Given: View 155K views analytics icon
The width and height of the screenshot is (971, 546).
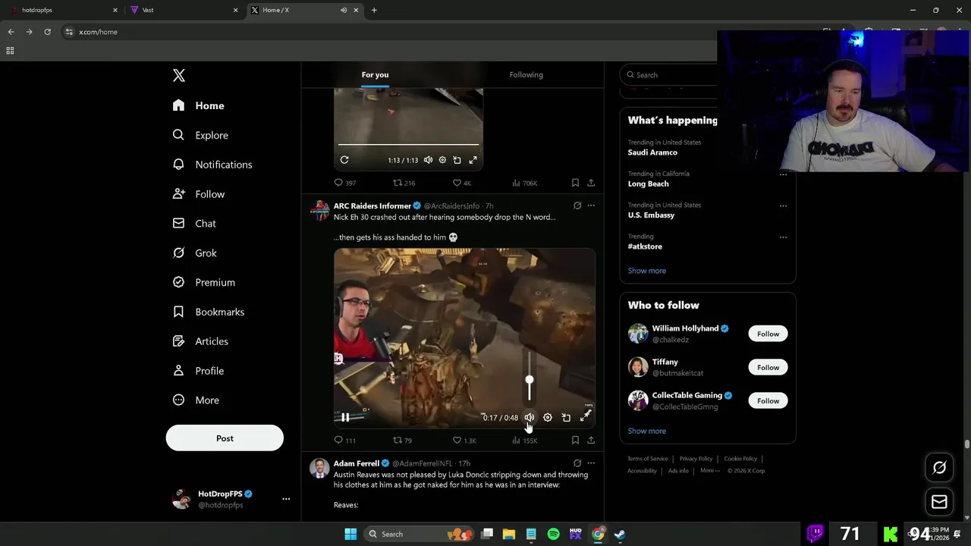Looking at the screenshot, I should (524, 440).
